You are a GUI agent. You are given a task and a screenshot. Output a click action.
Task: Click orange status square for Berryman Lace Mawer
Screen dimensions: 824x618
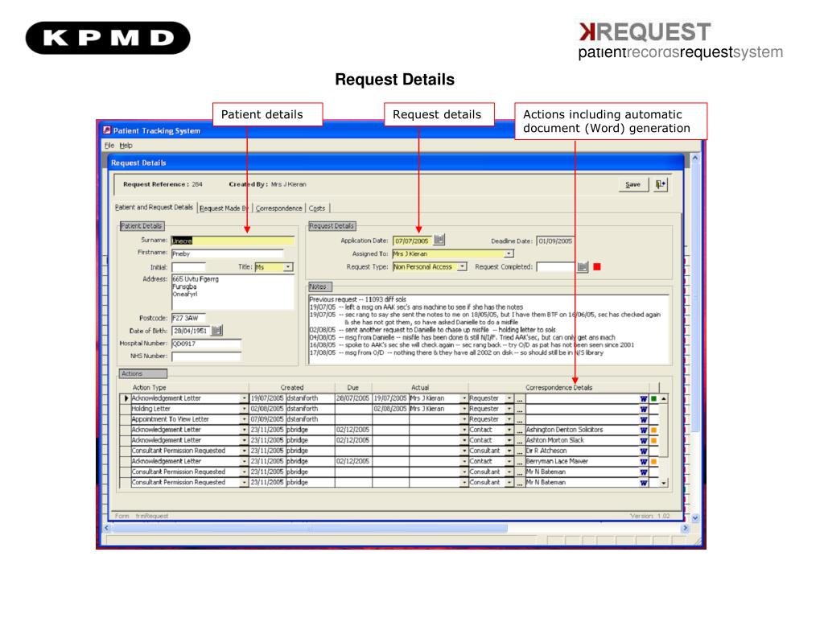(x=653, y=461)
